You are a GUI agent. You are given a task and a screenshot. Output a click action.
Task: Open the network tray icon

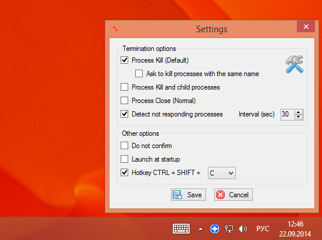[x=229, y=229]
